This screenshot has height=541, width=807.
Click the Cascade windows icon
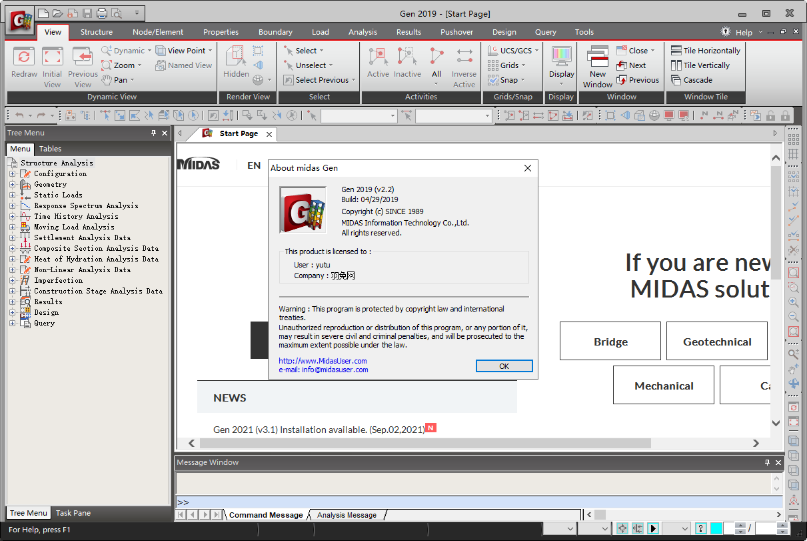coord(692,80)
